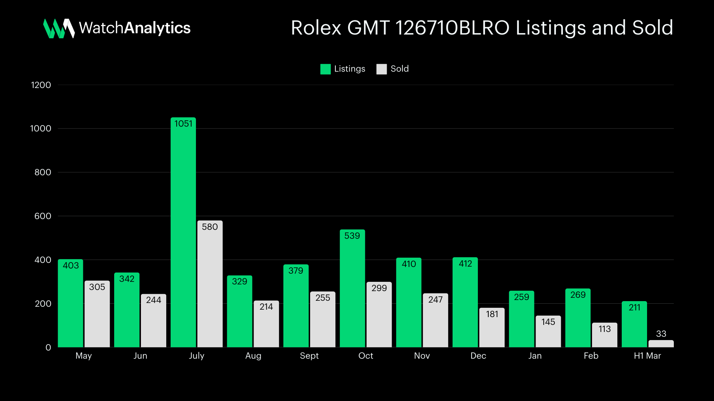Toggle the Sold legend label
The image size is (714, 401).
399,69
